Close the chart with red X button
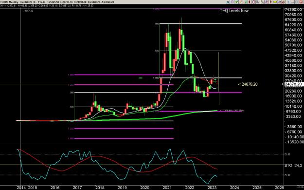304x190 pixels. pyautogui.click(x=301, y=2)
